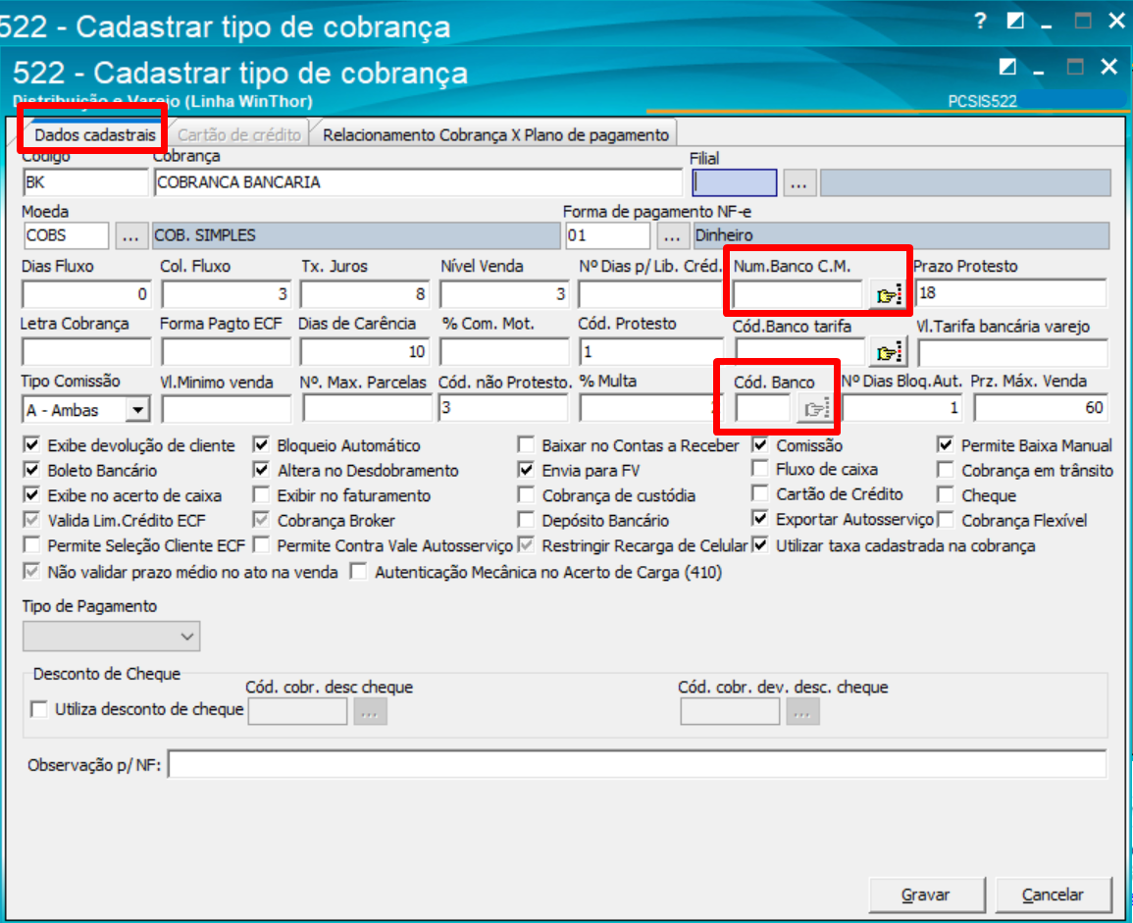Open the Cód.Banco tarifa lookup hand icon
The image size is (1133, 923).
click(888, 352)
